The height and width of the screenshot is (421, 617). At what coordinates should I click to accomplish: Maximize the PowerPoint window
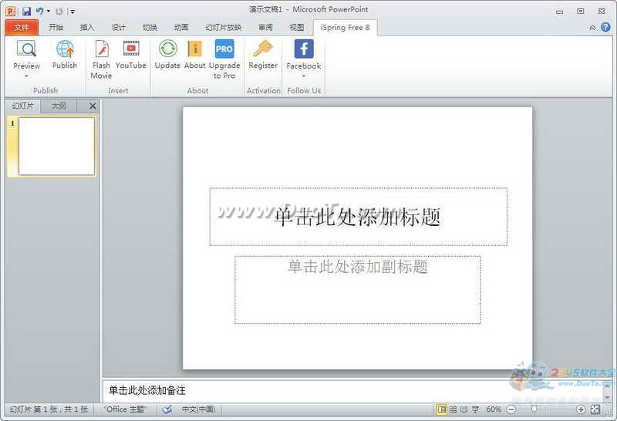581,12
